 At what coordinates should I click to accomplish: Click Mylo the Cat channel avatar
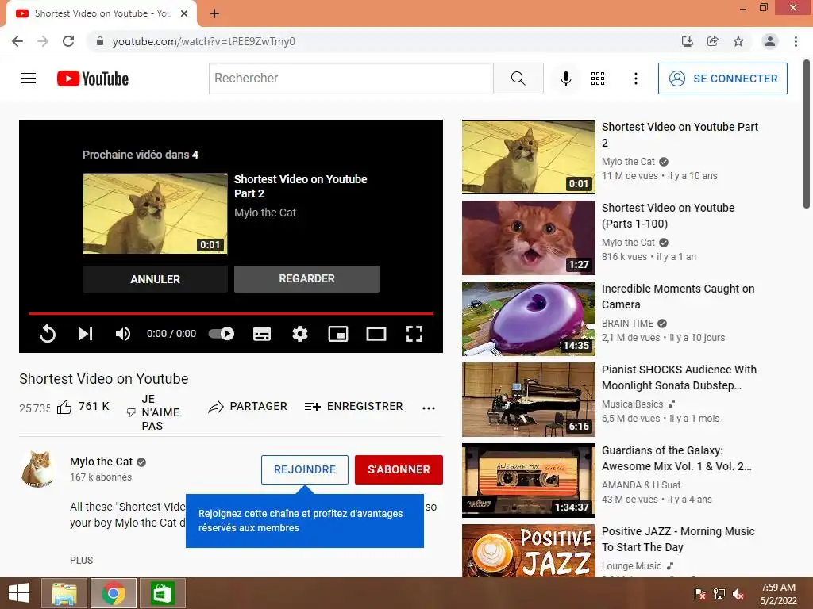[x=37, y=469]
